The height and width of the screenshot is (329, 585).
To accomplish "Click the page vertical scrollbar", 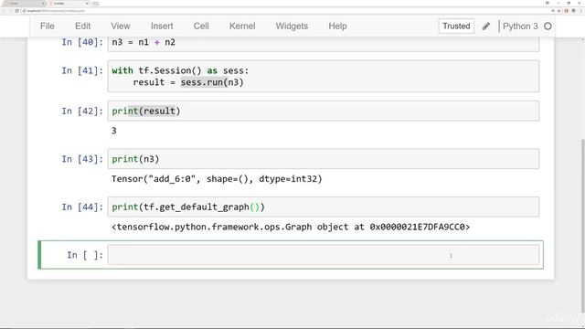I will [x=583, y=226].
